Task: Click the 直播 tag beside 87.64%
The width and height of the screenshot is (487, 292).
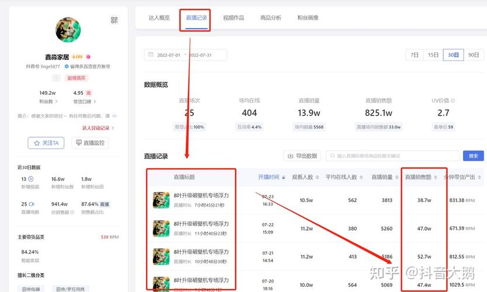Action: (x=105, y=204)
